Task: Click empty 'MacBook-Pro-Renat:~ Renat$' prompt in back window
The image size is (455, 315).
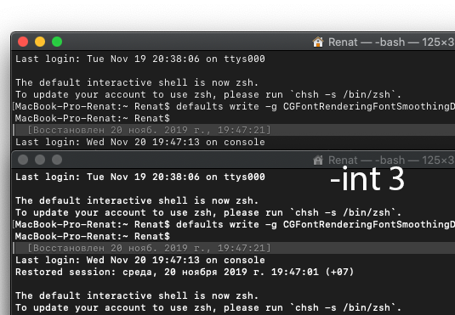Action: tap(93, 236)
